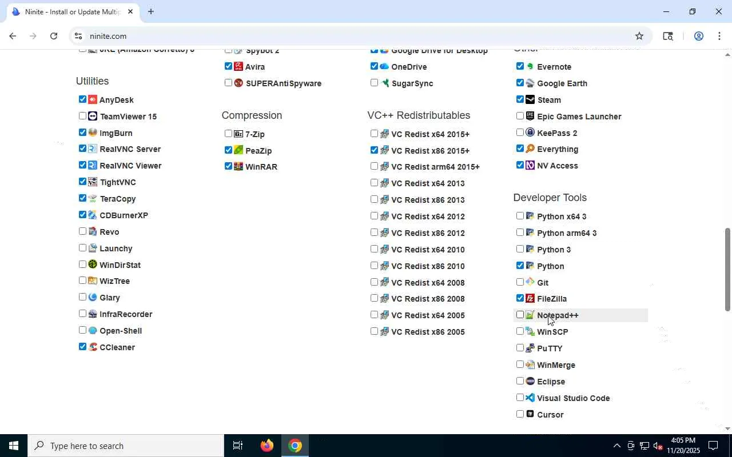732x457 pixels.
Task: Uncheck the Everything checkbox
Action: [520, 149]
